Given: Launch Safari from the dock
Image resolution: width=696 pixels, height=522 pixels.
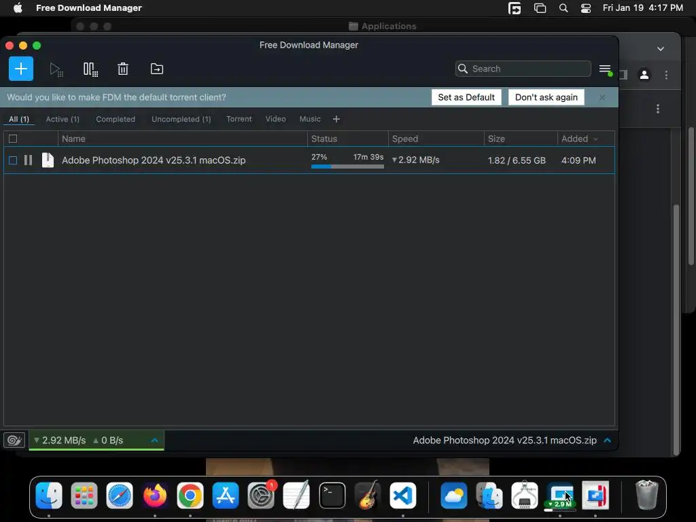Looking at the screenshot, I should [x=120, y=495].
